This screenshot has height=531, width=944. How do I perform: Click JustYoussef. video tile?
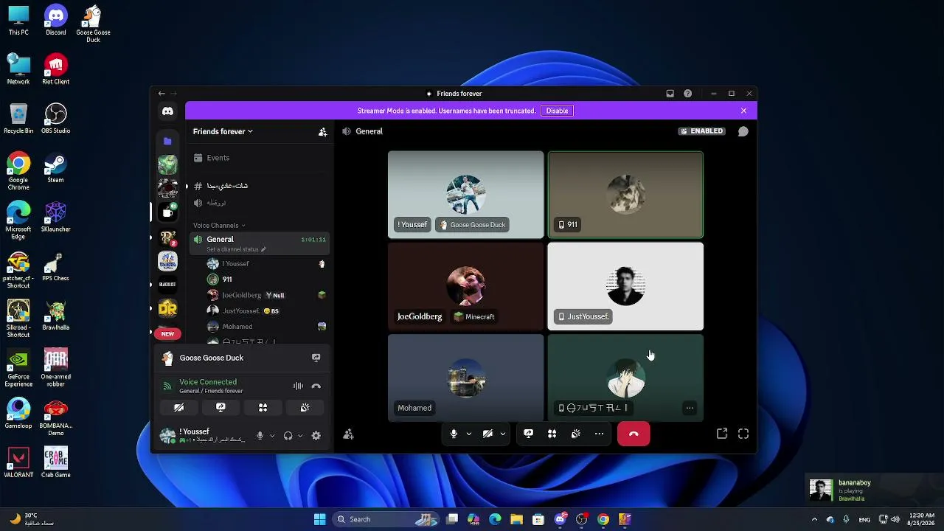[x=625, y=286]
